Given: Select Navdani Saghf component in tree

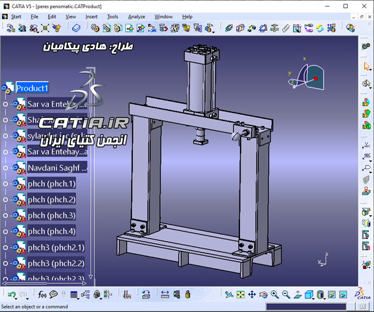Looking at the screenshot, I should pos(57,168).
